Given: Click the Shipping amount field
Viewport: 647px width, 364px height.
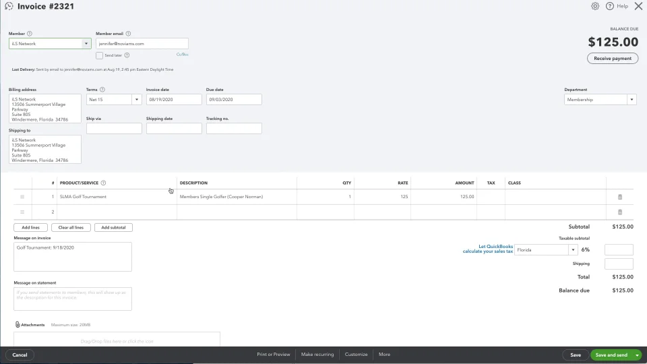Looking at the screenshot, I should click(619, 264).
